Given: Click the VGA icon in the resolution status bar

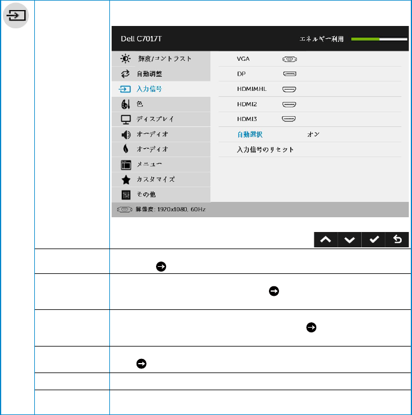Looking at the screenshot, I should tap(125, 210).
